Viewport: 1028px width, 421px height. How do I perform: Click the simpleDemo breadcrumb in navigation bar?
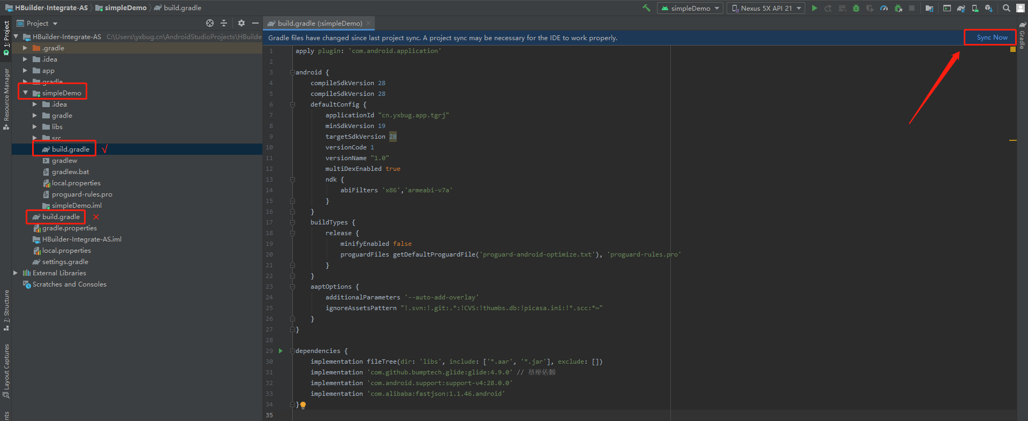(x=125, y=7)
